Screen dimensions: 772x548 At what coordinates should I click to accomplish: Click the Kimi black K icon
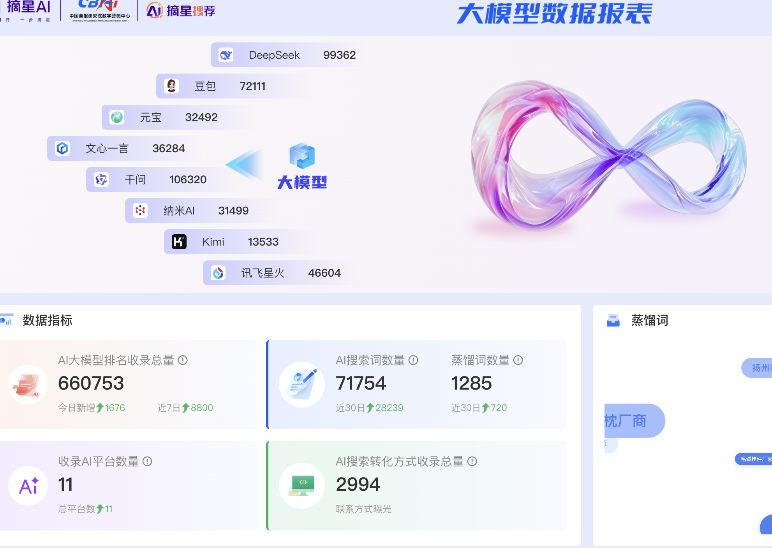coord(179,242)
